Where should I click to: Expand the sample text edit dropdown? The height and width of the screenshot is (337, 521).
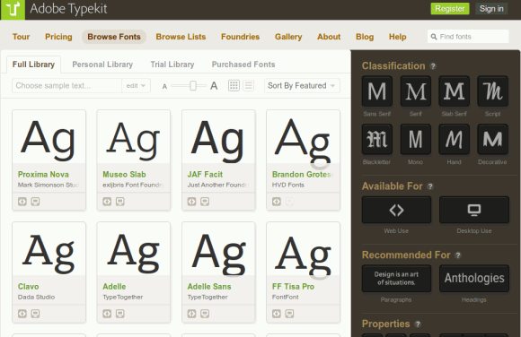tap(137, 85)
